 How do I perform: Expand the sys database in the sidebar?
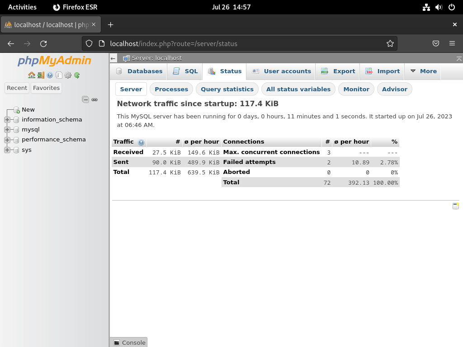[x=7, y=150]
